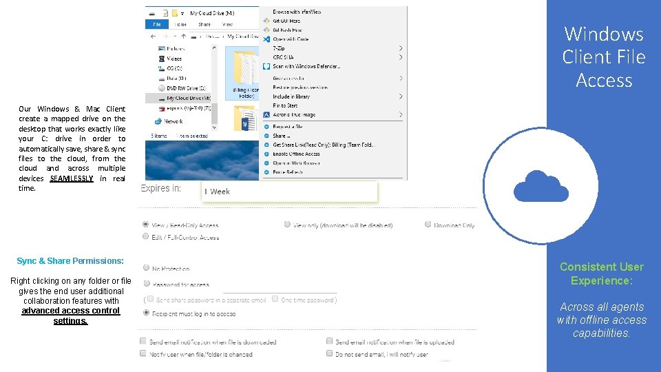Click the Explorer forward arrow
Image resolution: width=661 pixels, height=372 pixels.
[x=165, y=37]
